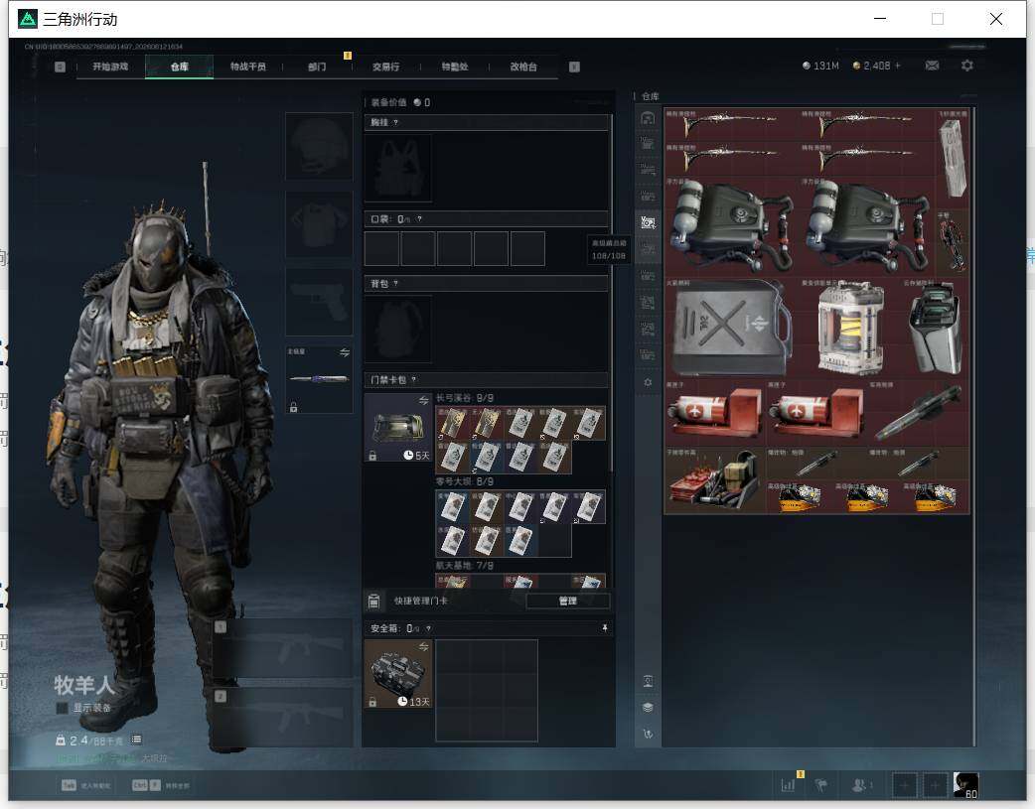This screenshot has width=1035, height=809.
Task: Select the red toolbox parts item
Action: pos(715,480)
